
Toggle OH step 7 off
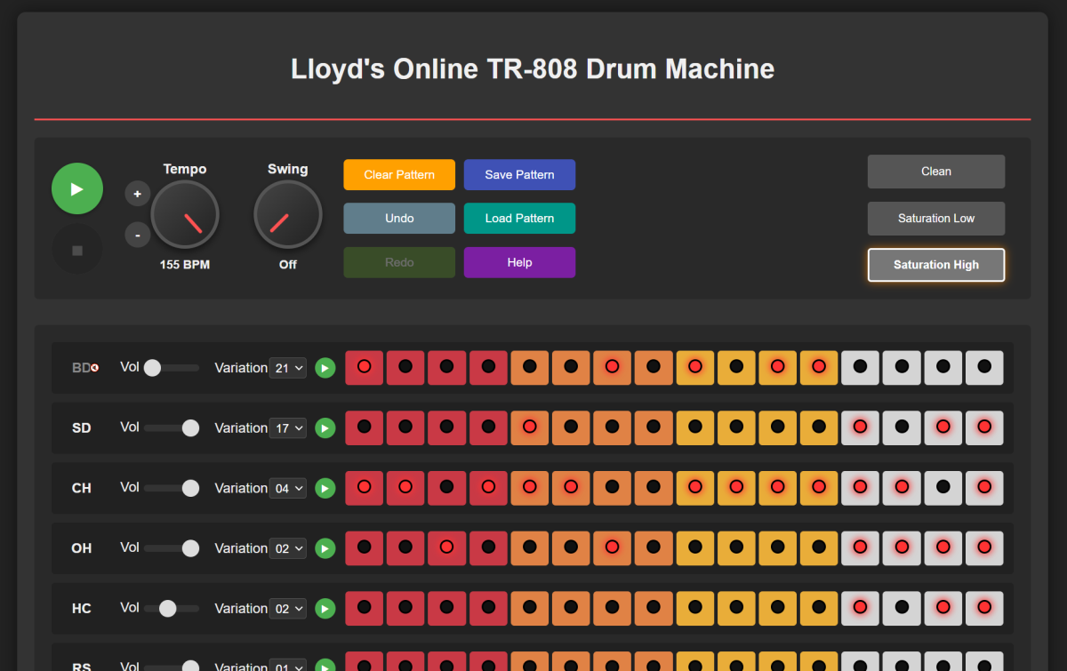coord(612,548)
